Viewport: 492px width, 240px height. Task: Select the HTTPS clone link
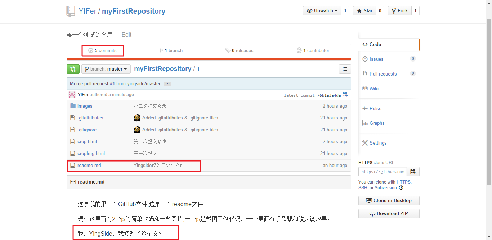pyautogui.click(x=404, y=182)
